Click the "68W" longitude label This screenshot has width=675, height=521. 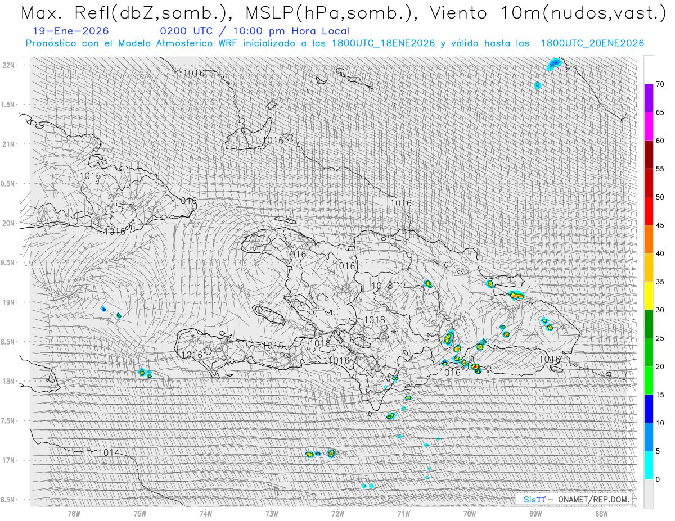[x=601, y=513]
